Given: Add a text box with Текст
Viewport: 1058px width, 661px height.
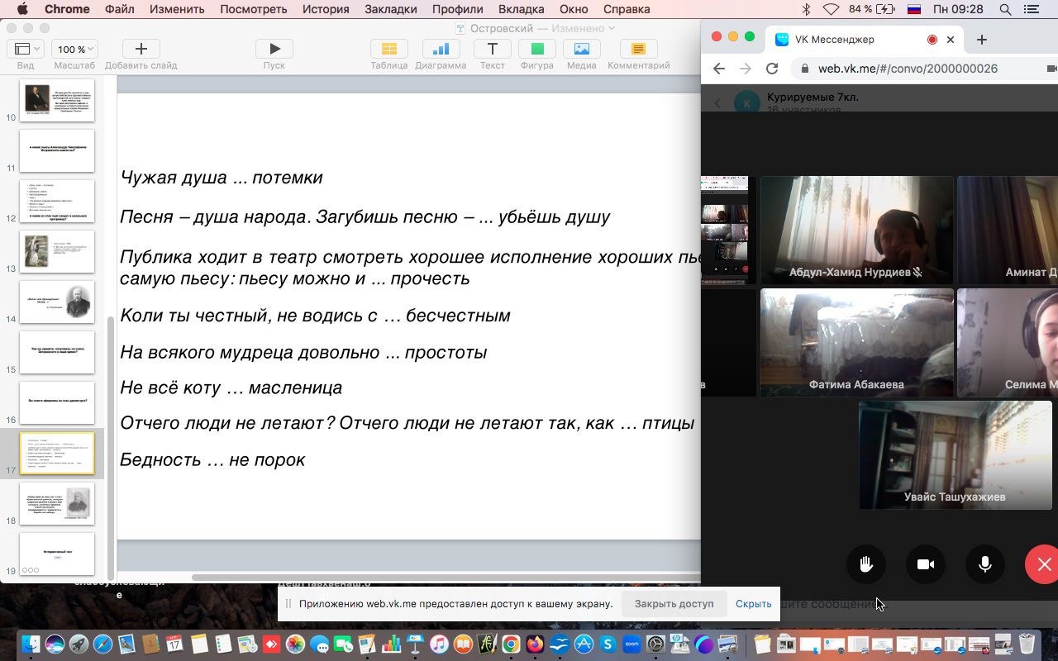Looking at the screenshot, I should 492,50.
